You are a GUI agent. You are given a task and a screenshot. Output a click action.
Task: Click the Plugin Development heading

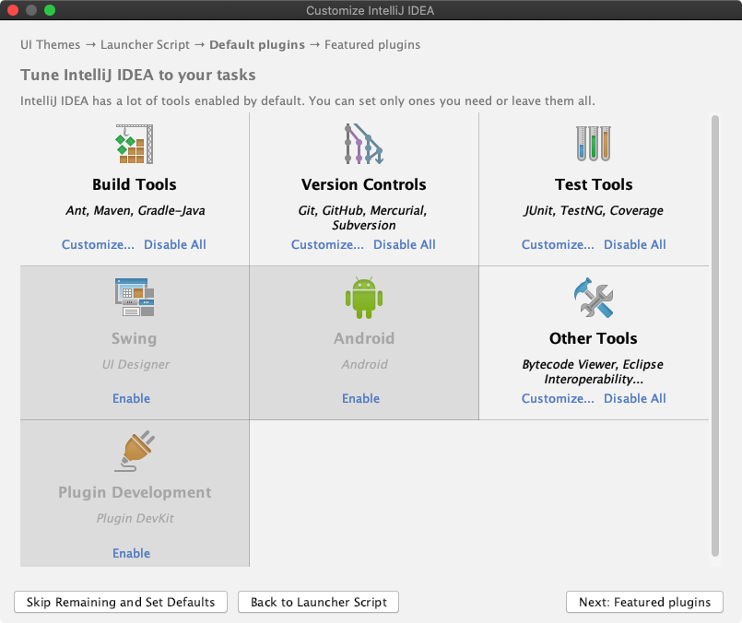coord(135,492)
